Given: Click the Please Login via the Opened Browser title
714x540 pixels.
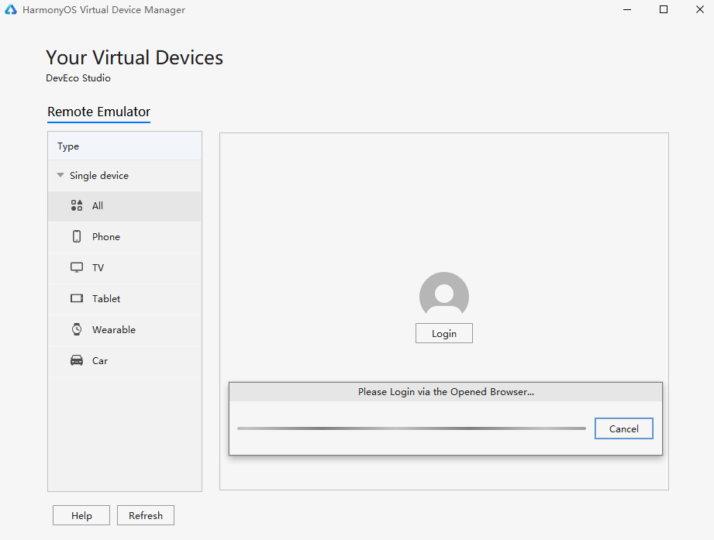Looking at the screenshot, I should click(446, 392).
